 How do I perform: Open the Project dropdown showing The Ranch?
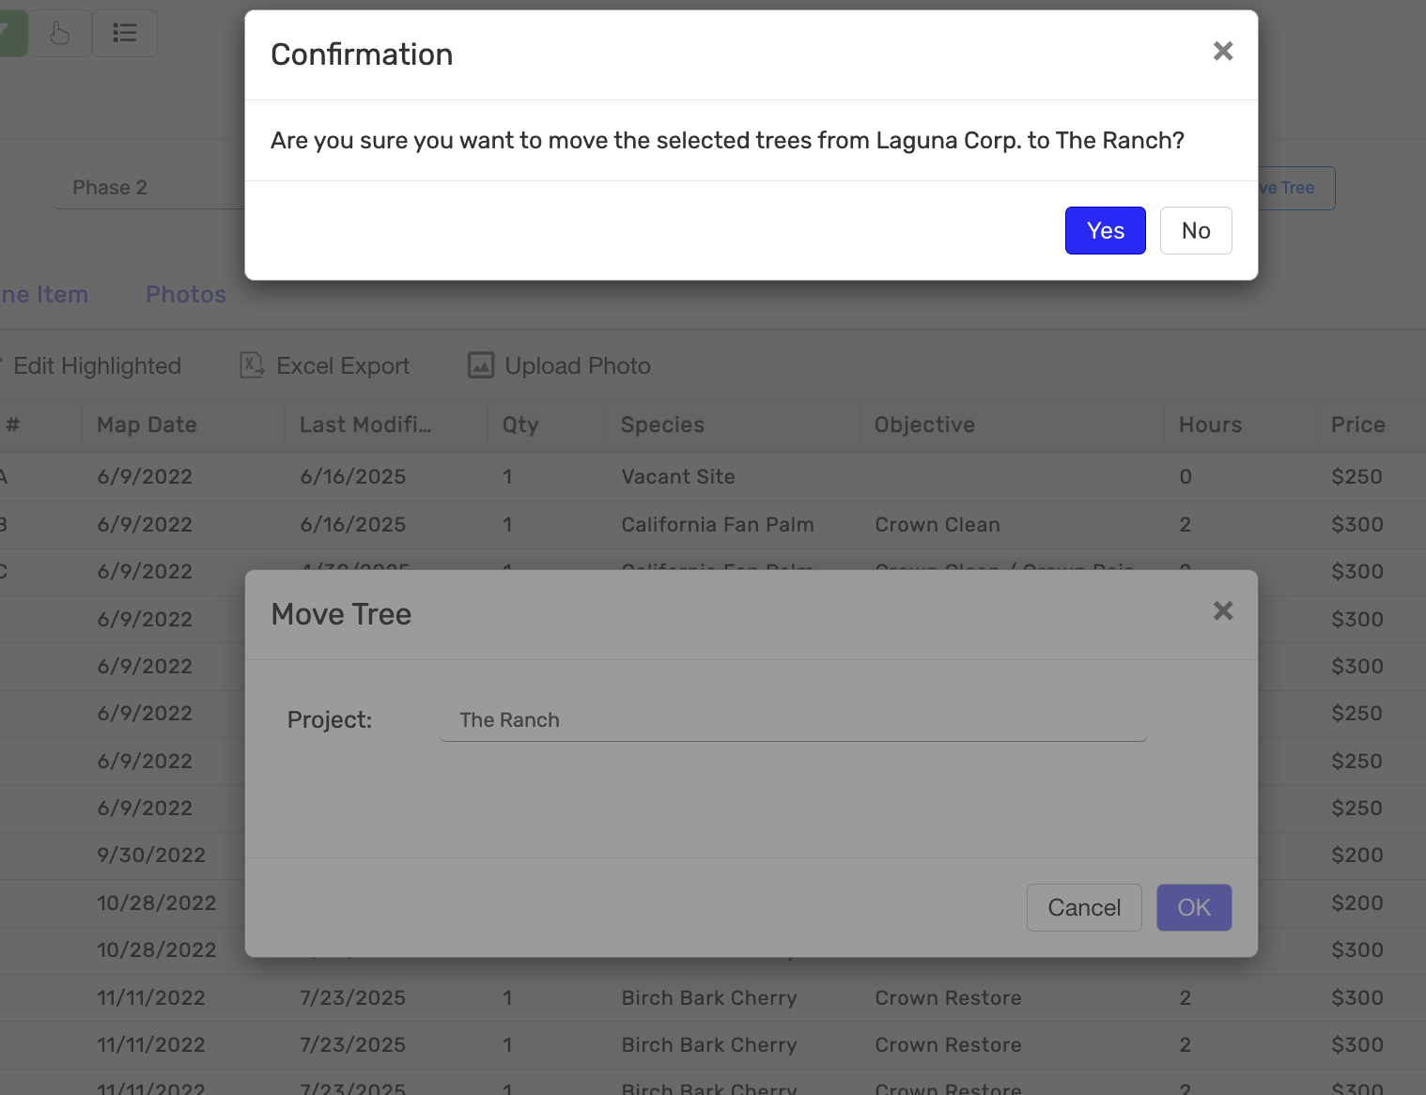(x=793, y=720)
